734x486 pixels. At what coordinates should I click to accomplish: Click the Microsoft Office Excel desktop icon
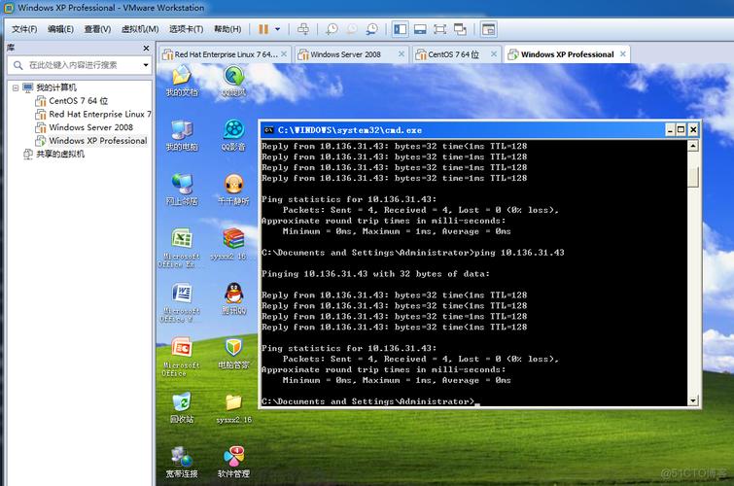[181, 247]
